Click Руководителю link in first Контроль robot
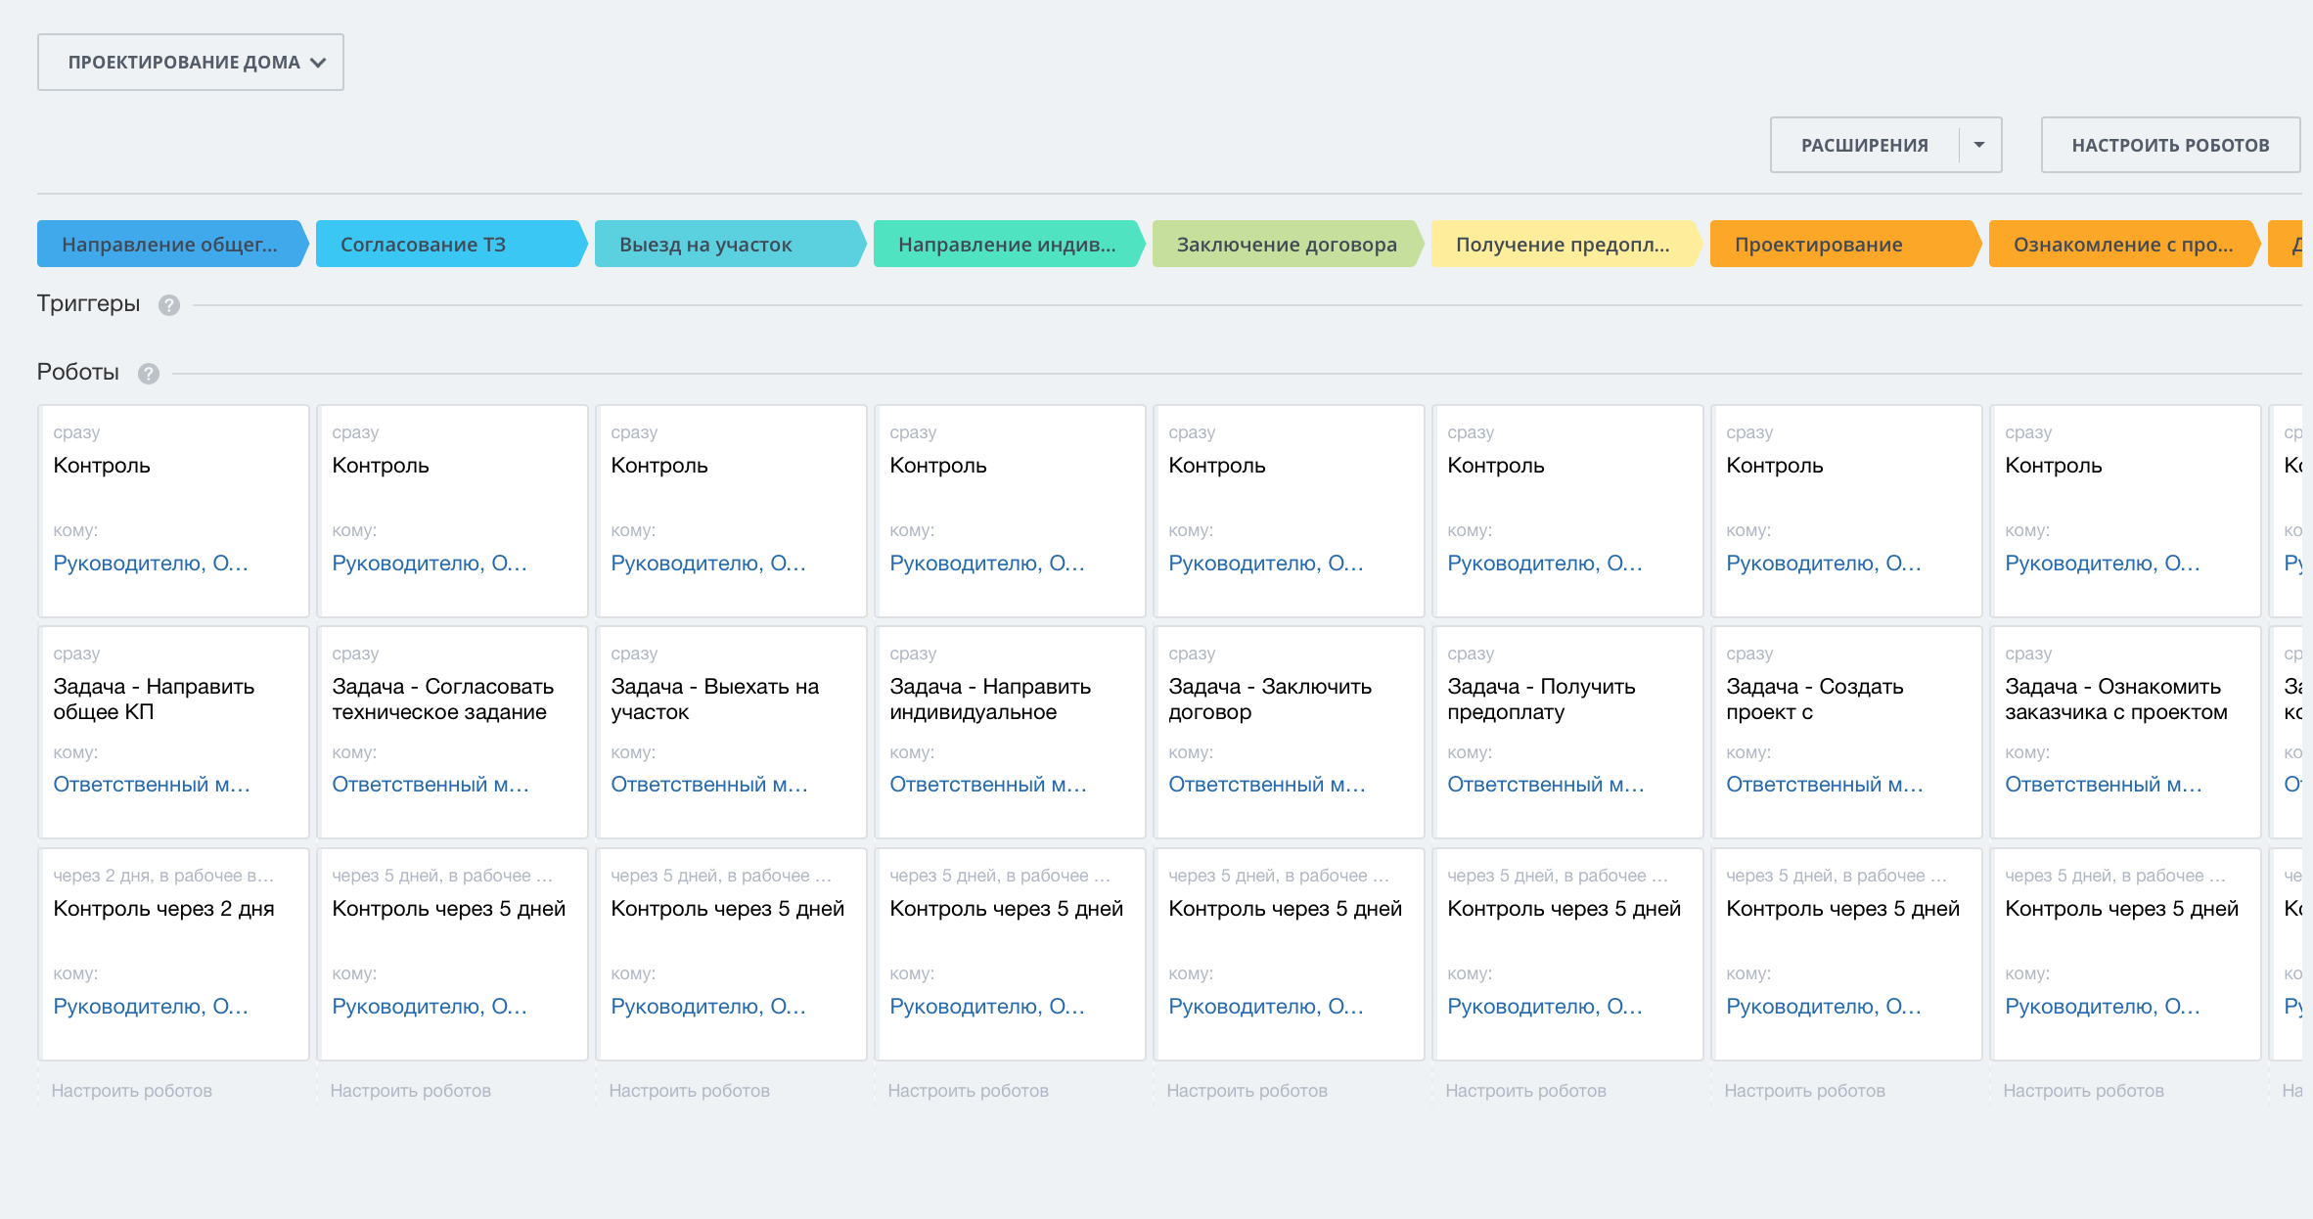Screen dimensions: 2313x1219 (x=150, y=564)
